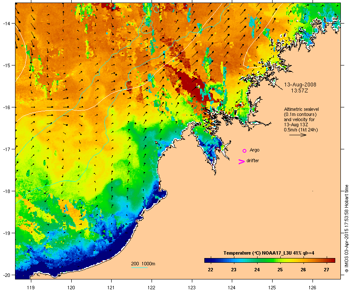Click the IMOS copyright timestamp text
The image size is (352, 291).
[346, 229]
